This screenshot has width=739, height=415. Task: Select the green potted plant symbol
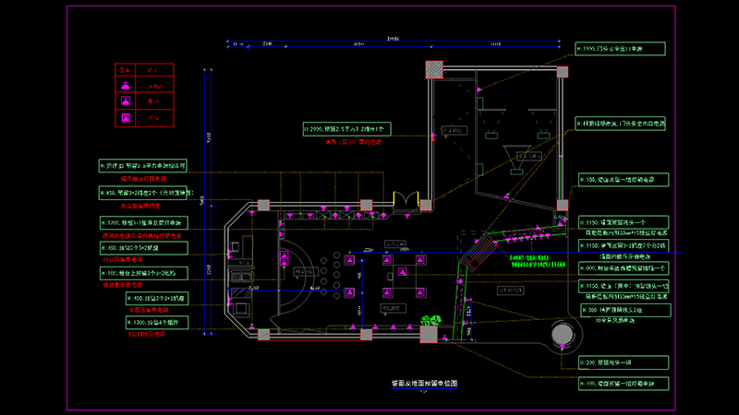428,321
